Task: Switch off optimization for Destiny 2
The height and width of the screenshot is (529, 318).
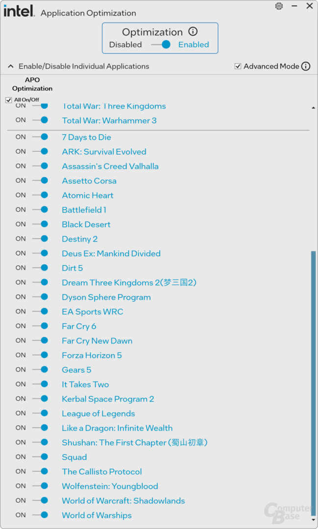Action: click(40, 239)
